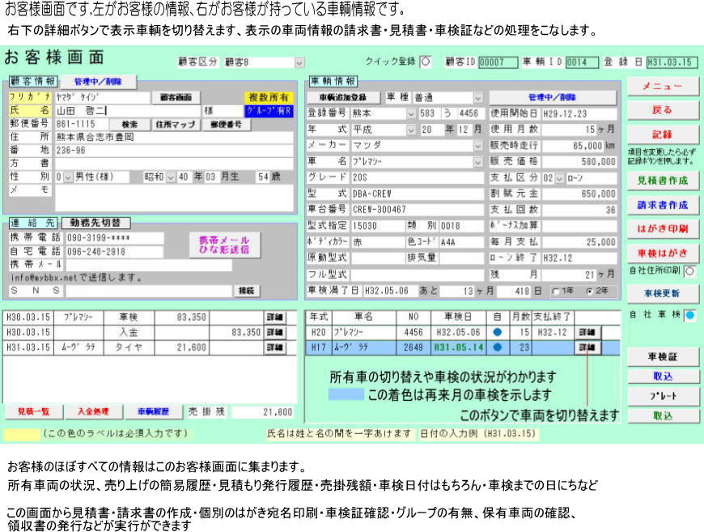Click the 住所 field 熊本県合志市豊岡
Image resolution: width=704 pixels, height=532 pixels.
pyautogui.click(x=174, y=137)
